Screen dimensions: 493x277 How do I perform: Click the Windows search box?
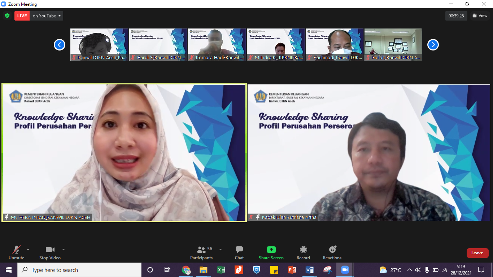79,270
